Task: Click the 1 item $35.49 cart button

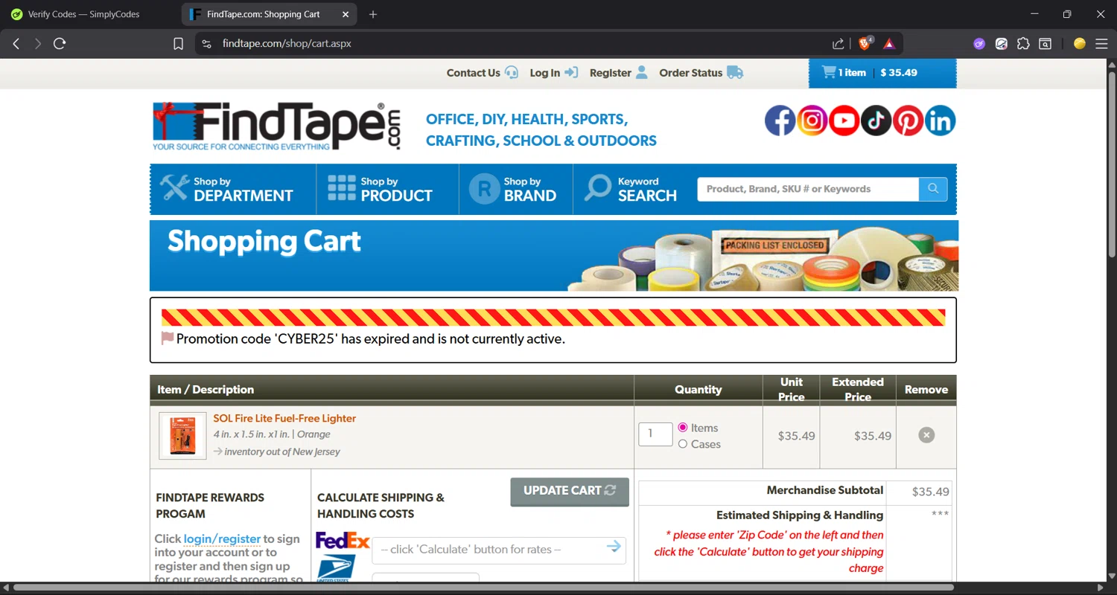Action: coord(882,73)
